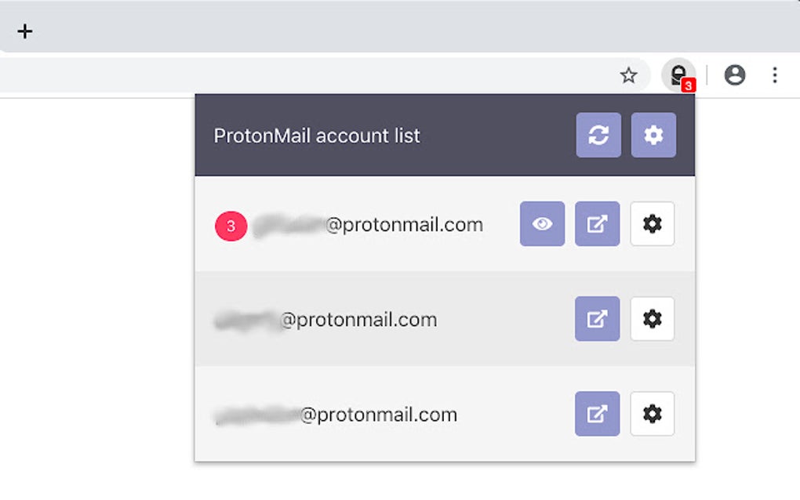Image resolution: width=800 pixels, height=500 pixels.
Task: Open the first ProtonMail account in a new tab
Action: coord(597,224)
